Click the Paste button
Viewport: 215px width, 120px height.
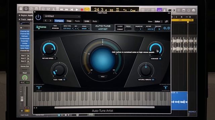(x=77, y=21)
